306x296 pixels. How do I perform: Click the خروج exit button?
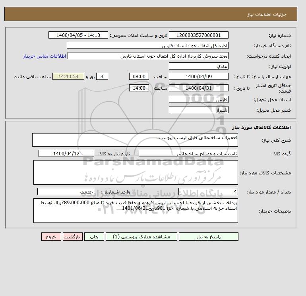click(51, 236)
